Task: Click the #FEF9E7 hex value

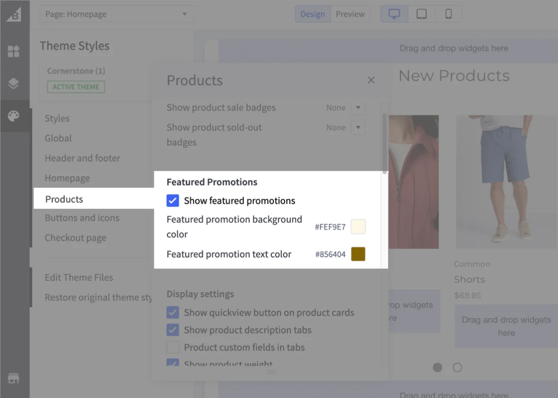Action: click(330, 227)
